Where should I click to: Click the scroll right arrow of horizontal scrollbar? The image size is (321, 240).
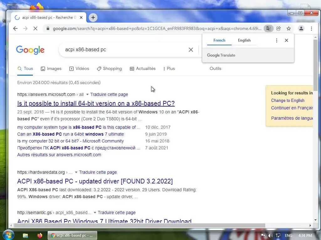click(310, 226)
